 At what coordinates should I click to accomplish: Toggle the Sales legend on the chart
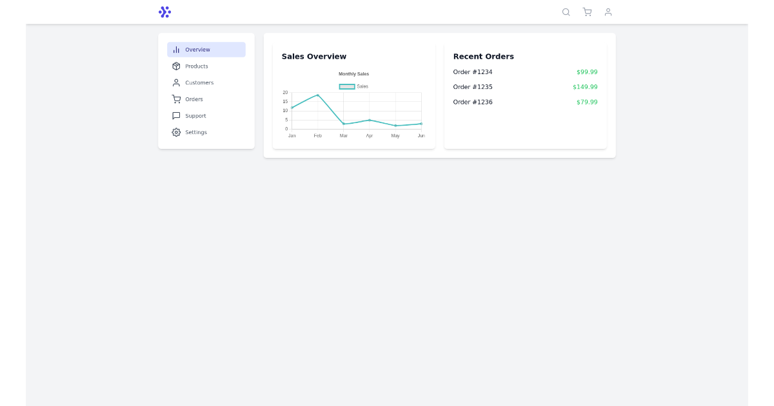pyautogui.click(x=353, y=86)
